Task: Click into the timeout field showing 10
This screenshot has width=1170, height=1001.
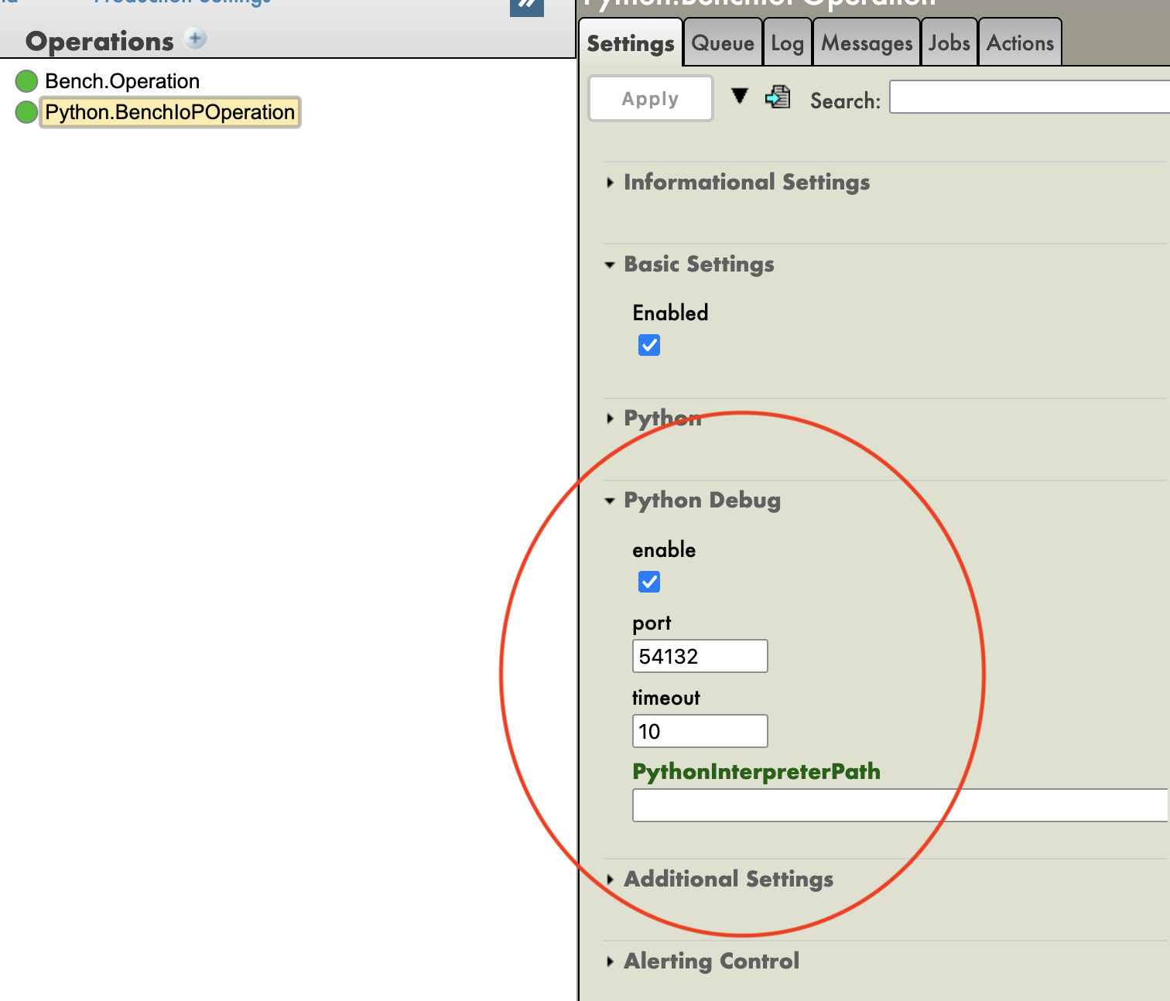Action: (x=700, y=731)
